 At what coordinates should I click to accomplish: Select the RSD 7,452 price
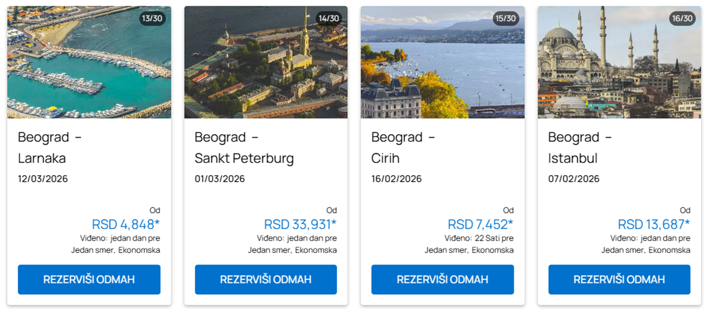pyautogui.click(x=480, y=224)
